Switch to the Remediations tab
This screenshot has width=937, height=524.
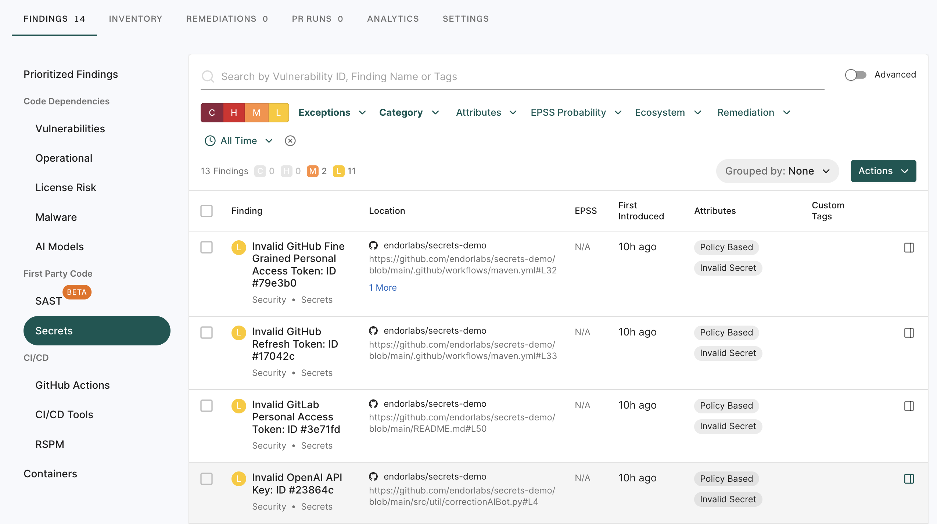click(x=227, y=19)
